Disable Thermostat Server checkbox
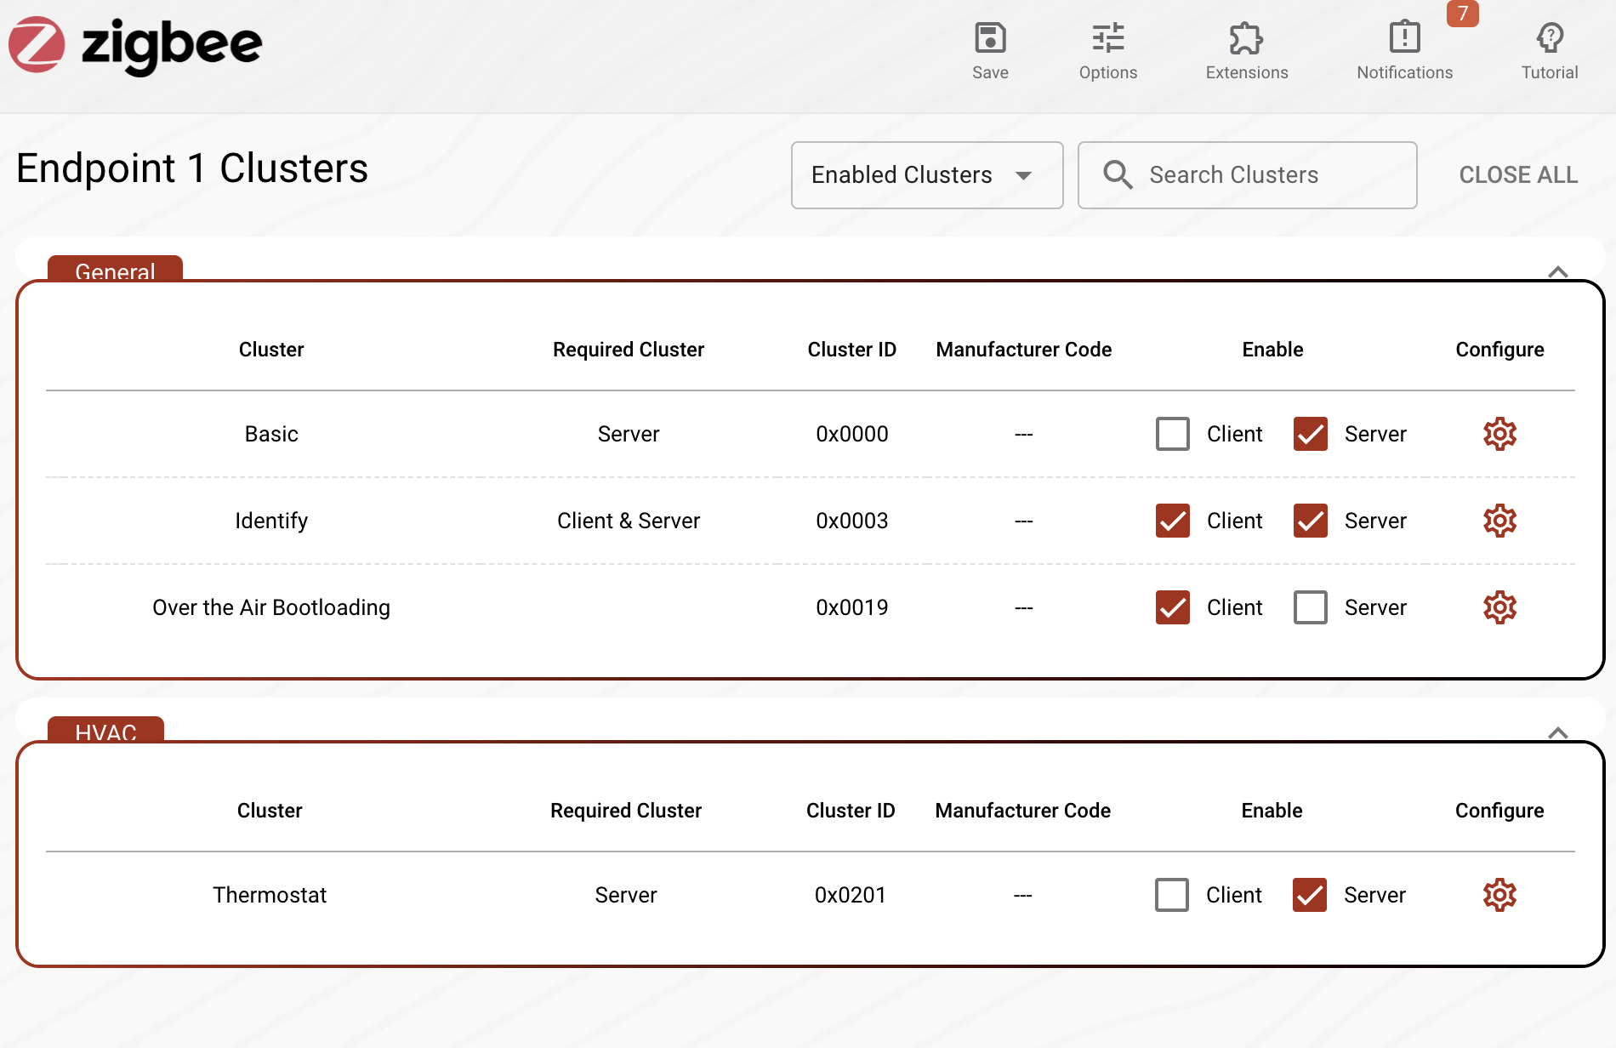The width and height of the screenshot is (1616, 1048). click(1309, 895)
